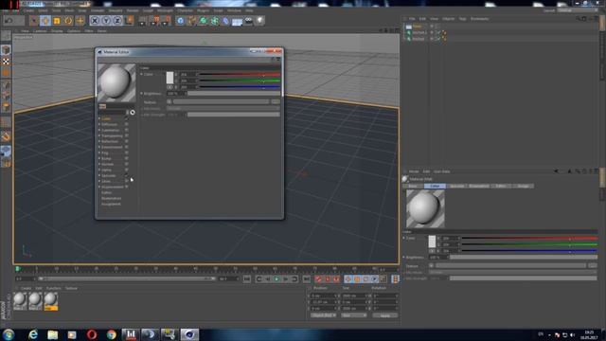Image resolution: width=606 pixels, height=341 pixels.
Task: Switch to the Basic tab in the Attribute Manager
Action: click(413, 186)
